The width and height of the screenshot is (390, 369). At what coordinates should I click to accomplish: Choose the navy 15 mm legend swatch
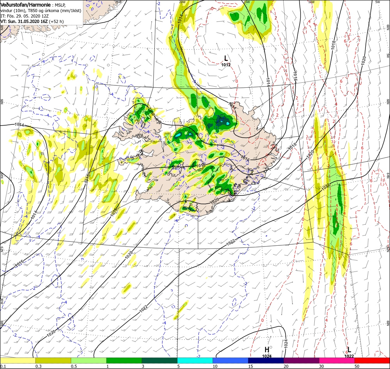coord(266,360)
